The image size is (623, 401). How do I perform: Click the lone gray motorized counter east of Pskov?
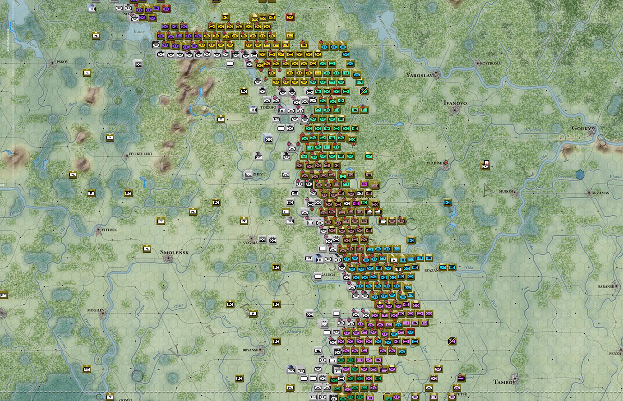pos(138,64)
